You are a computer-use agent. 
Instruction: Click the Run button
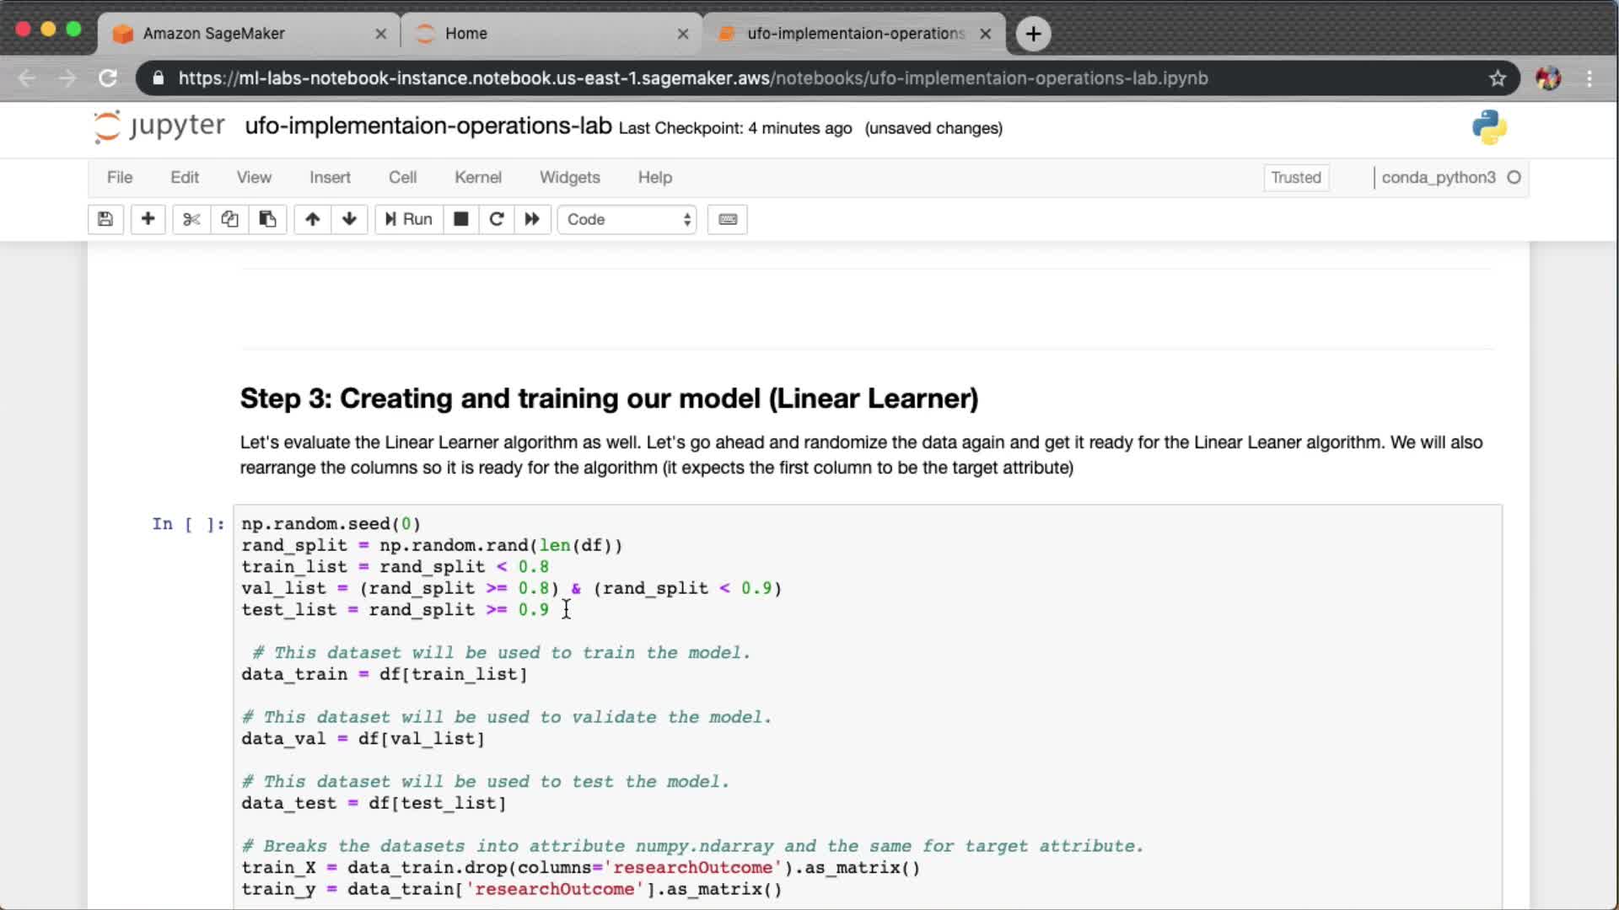click(x=409, y=219)
